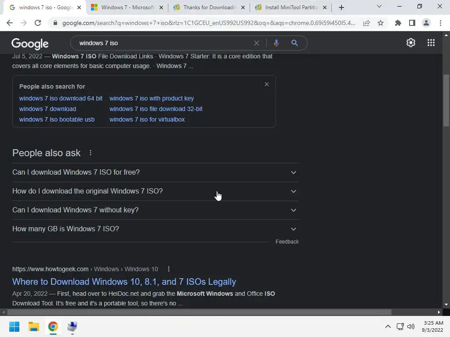This screenshot has height=337, width=450.
Task: Click the share page icon in address bar
Action: [367, 23]
